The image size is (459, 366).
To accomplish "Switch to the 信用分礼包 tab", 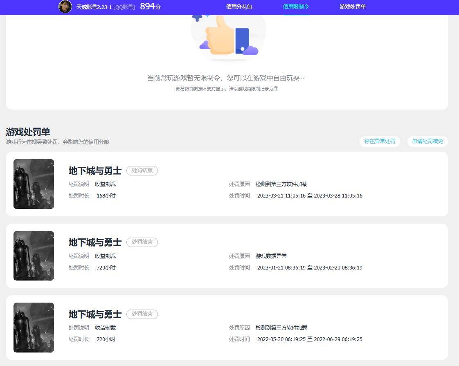I will [x=239, y=7].
